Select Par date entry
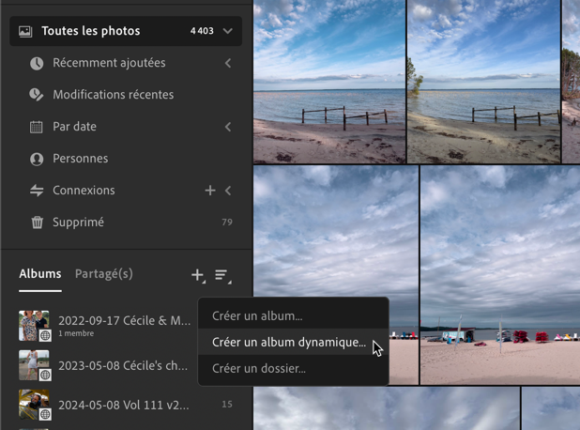This screenshot has width=580, height=430. coord(75,127)
